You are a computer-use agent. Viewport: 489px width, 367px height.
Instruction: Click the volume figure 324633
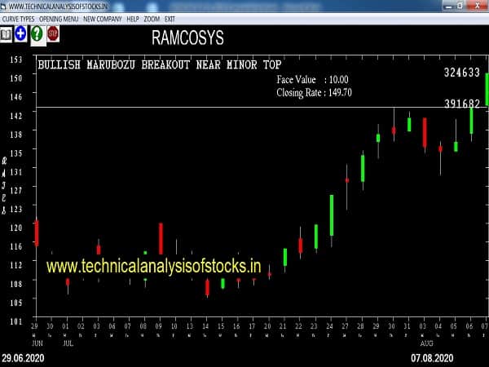click(x=461, y=73)
